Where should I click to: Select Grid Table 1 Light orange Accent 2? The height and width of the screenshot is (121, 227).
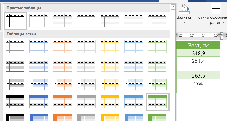(62, 46)
